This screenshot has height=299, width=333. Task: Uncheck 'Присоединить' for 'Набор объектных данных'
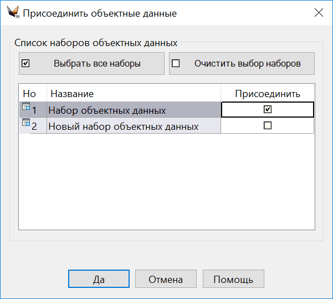click(x=268, y=110)
